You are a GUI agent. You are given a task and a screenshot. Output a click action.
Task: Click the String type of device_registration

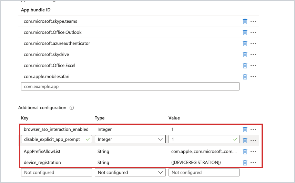103,163
